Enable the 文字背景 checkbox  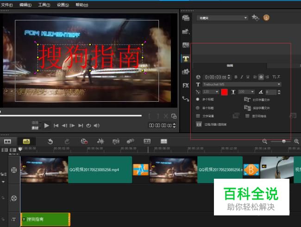(x=198, y=116)
